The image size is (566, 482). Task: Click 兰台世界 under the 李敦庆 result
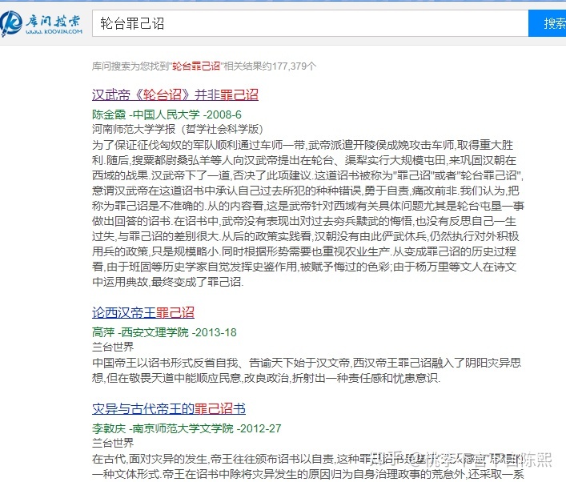click(113, 443)
